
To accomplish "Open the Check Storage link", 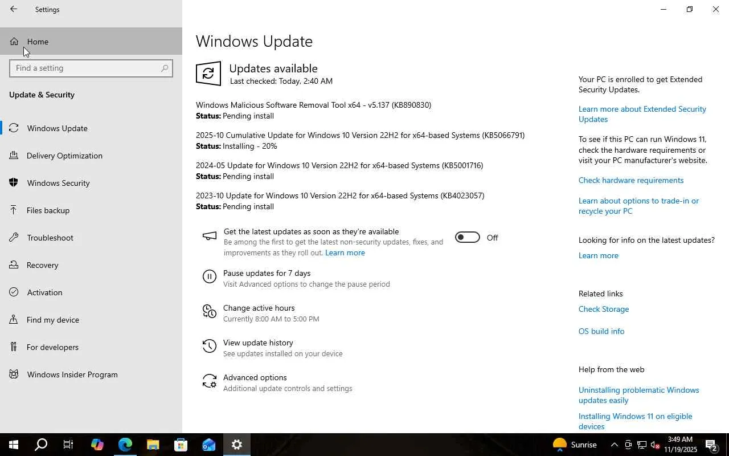I will (x=604, y=309).
